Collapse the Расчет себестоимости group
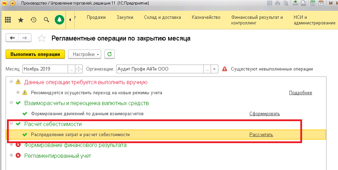 pos(11,124)
